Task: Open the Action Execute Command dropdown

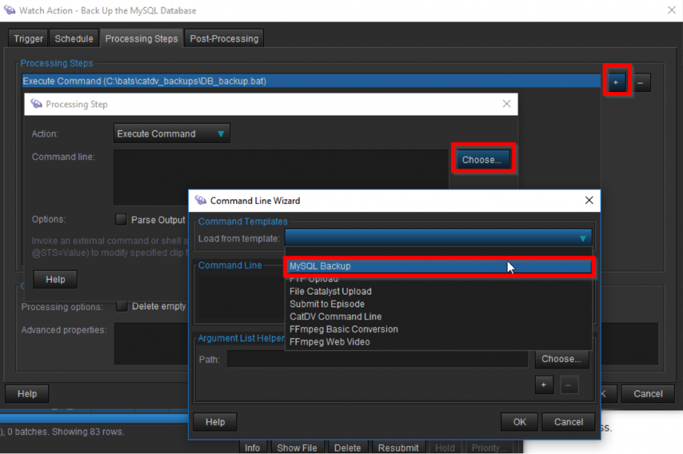Action: pos(171,134)
